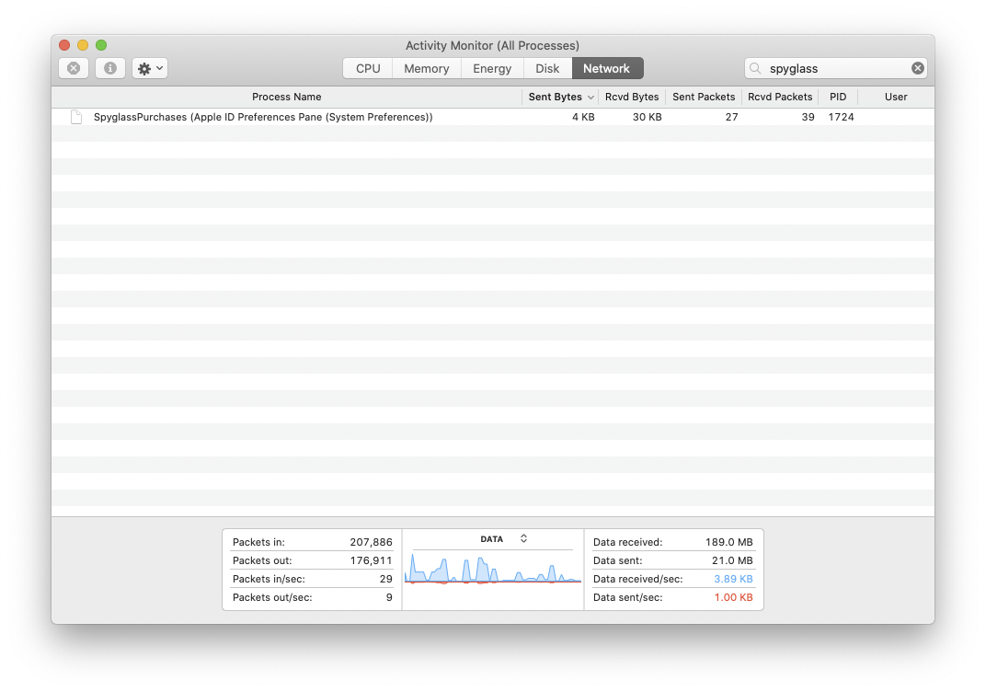Sort by the User column header

[896, 97]
